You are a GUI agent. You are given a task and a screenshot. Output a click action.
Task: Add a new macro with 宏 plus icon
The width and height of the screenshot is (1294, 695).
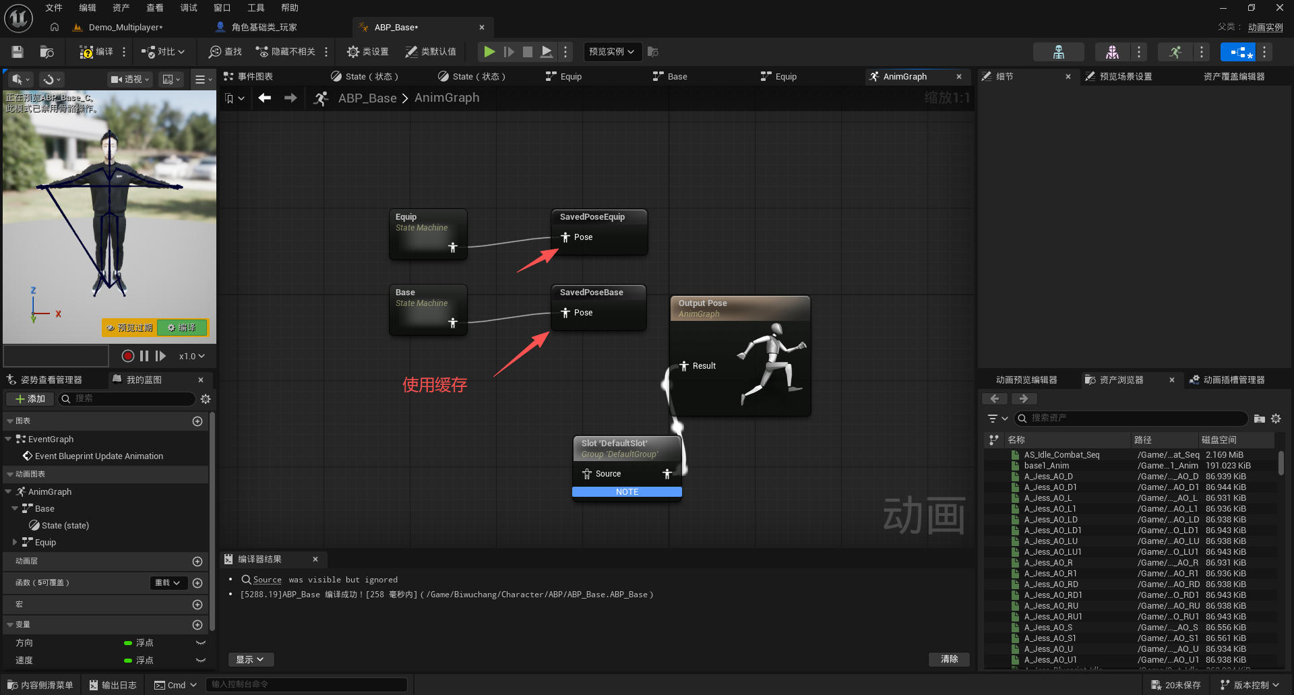coord(197,605)
